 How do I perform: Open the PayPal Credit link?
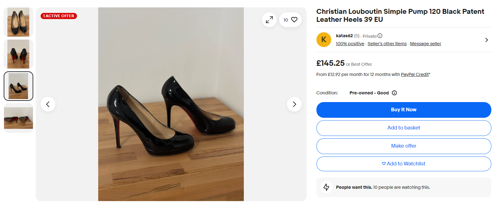click(x=415, y=74)
